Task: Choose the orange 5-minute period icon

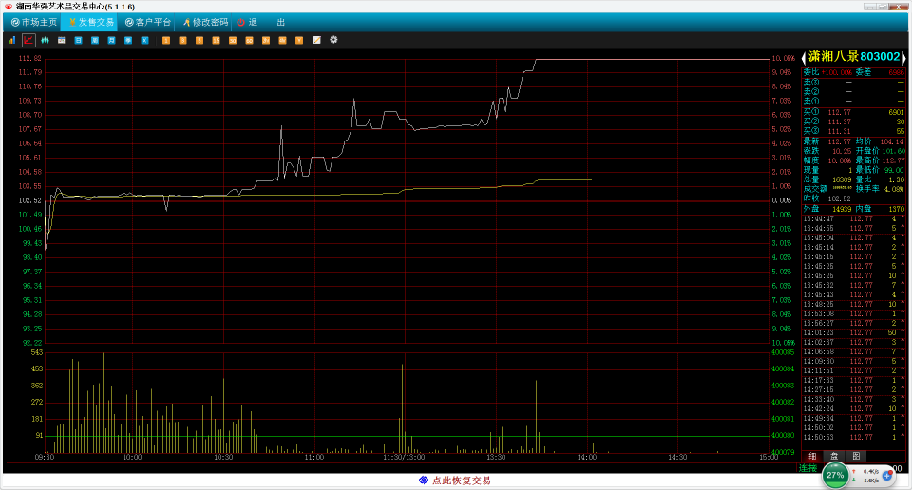Action: pos(199,40)
